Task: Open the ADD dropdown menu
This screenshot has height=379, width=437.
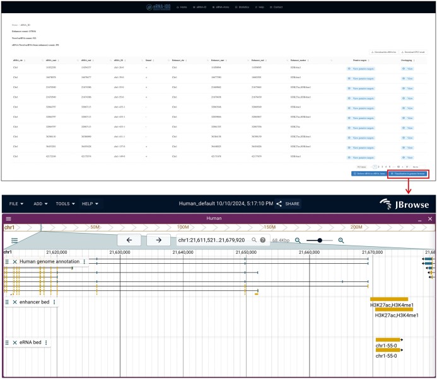Action: [40, 204]
